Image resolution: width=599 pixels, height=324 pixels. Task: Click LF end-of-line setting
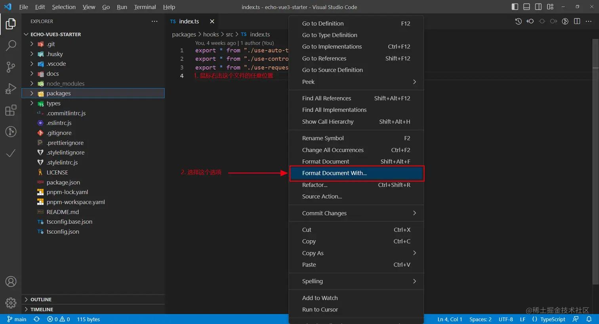(523, 319)
